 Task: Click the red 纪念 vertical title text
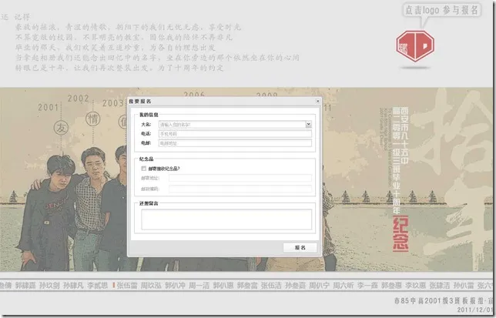[x=400, y=234]
